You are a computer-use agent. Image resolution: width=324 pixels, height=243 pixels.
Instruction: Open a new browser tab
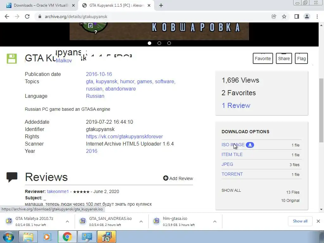click(x=161, y=6)
